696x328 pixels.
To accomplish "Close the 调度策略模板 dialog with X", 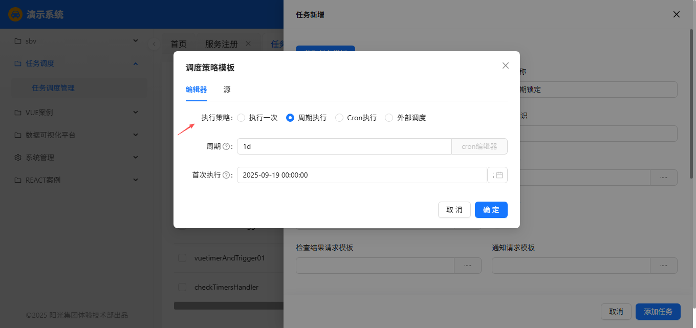I will pyautogui.click(x=506, y=65).
